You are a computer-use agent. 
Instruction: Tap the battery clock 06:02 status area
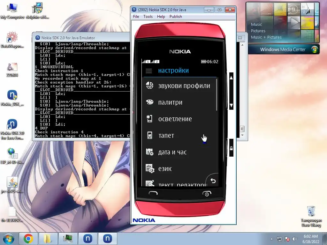[x=209, y=62]
